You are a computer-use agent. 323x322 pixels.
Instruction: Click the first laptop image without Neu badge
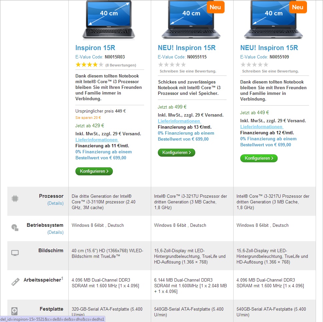pyautogui.click(x=109, y=19)
